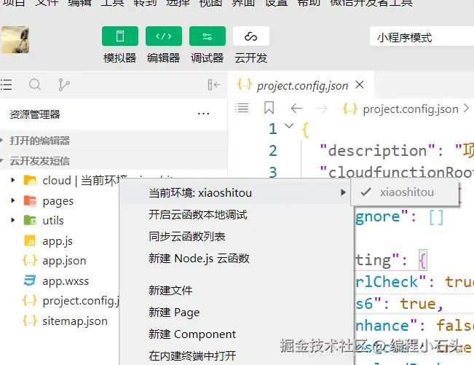This screenshot has width=474, height=365.
Task: Open the source control branch icon
Action: coord(63,85)
